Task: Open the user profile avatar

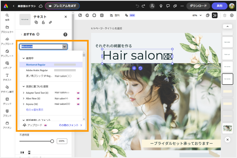Action: click(232, 6)
